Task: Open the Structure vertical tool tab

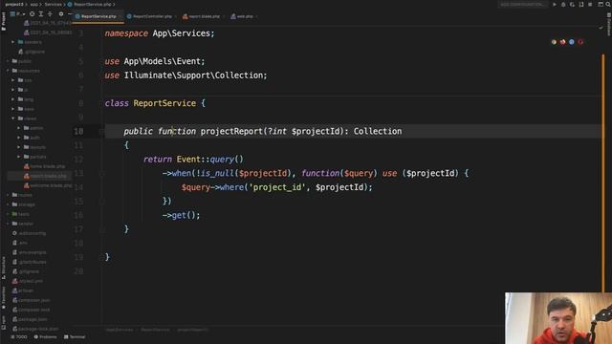Action: (4, 268)
